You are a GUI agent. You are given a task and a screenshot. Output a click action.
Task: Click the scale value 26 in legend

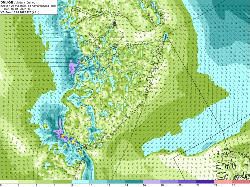233,185
